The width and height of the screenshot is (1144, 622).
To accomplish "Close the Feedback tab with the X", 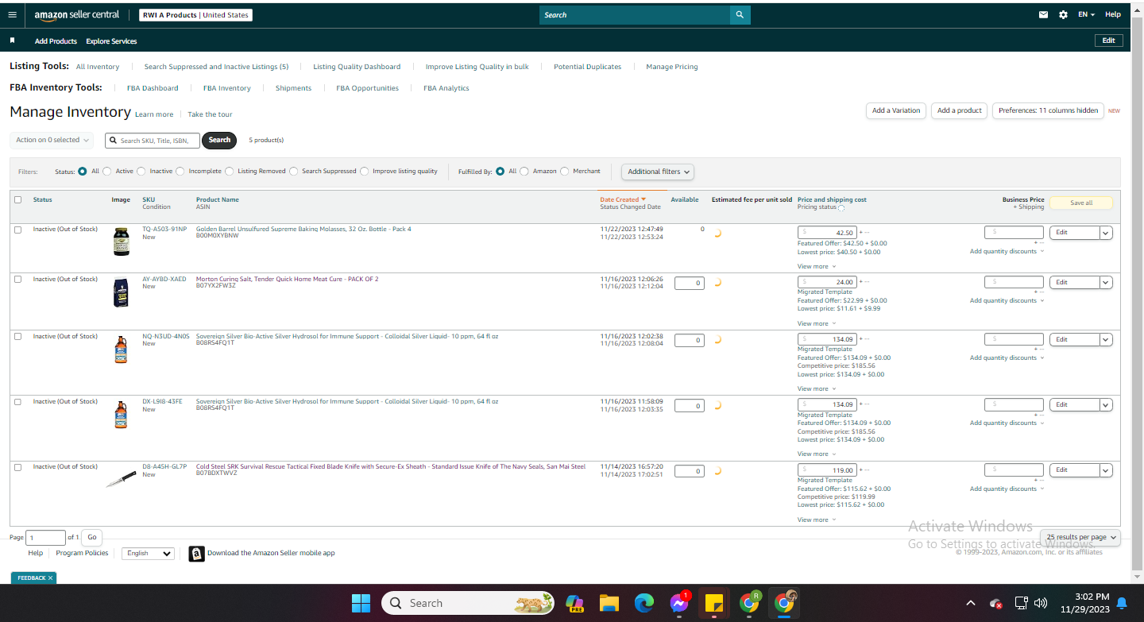I will click(50, 578).
